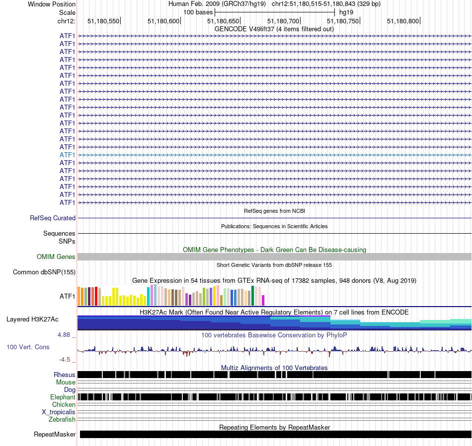Click the chr12: ruler label
Screen dimensions: 472x446
coord(66,21)
